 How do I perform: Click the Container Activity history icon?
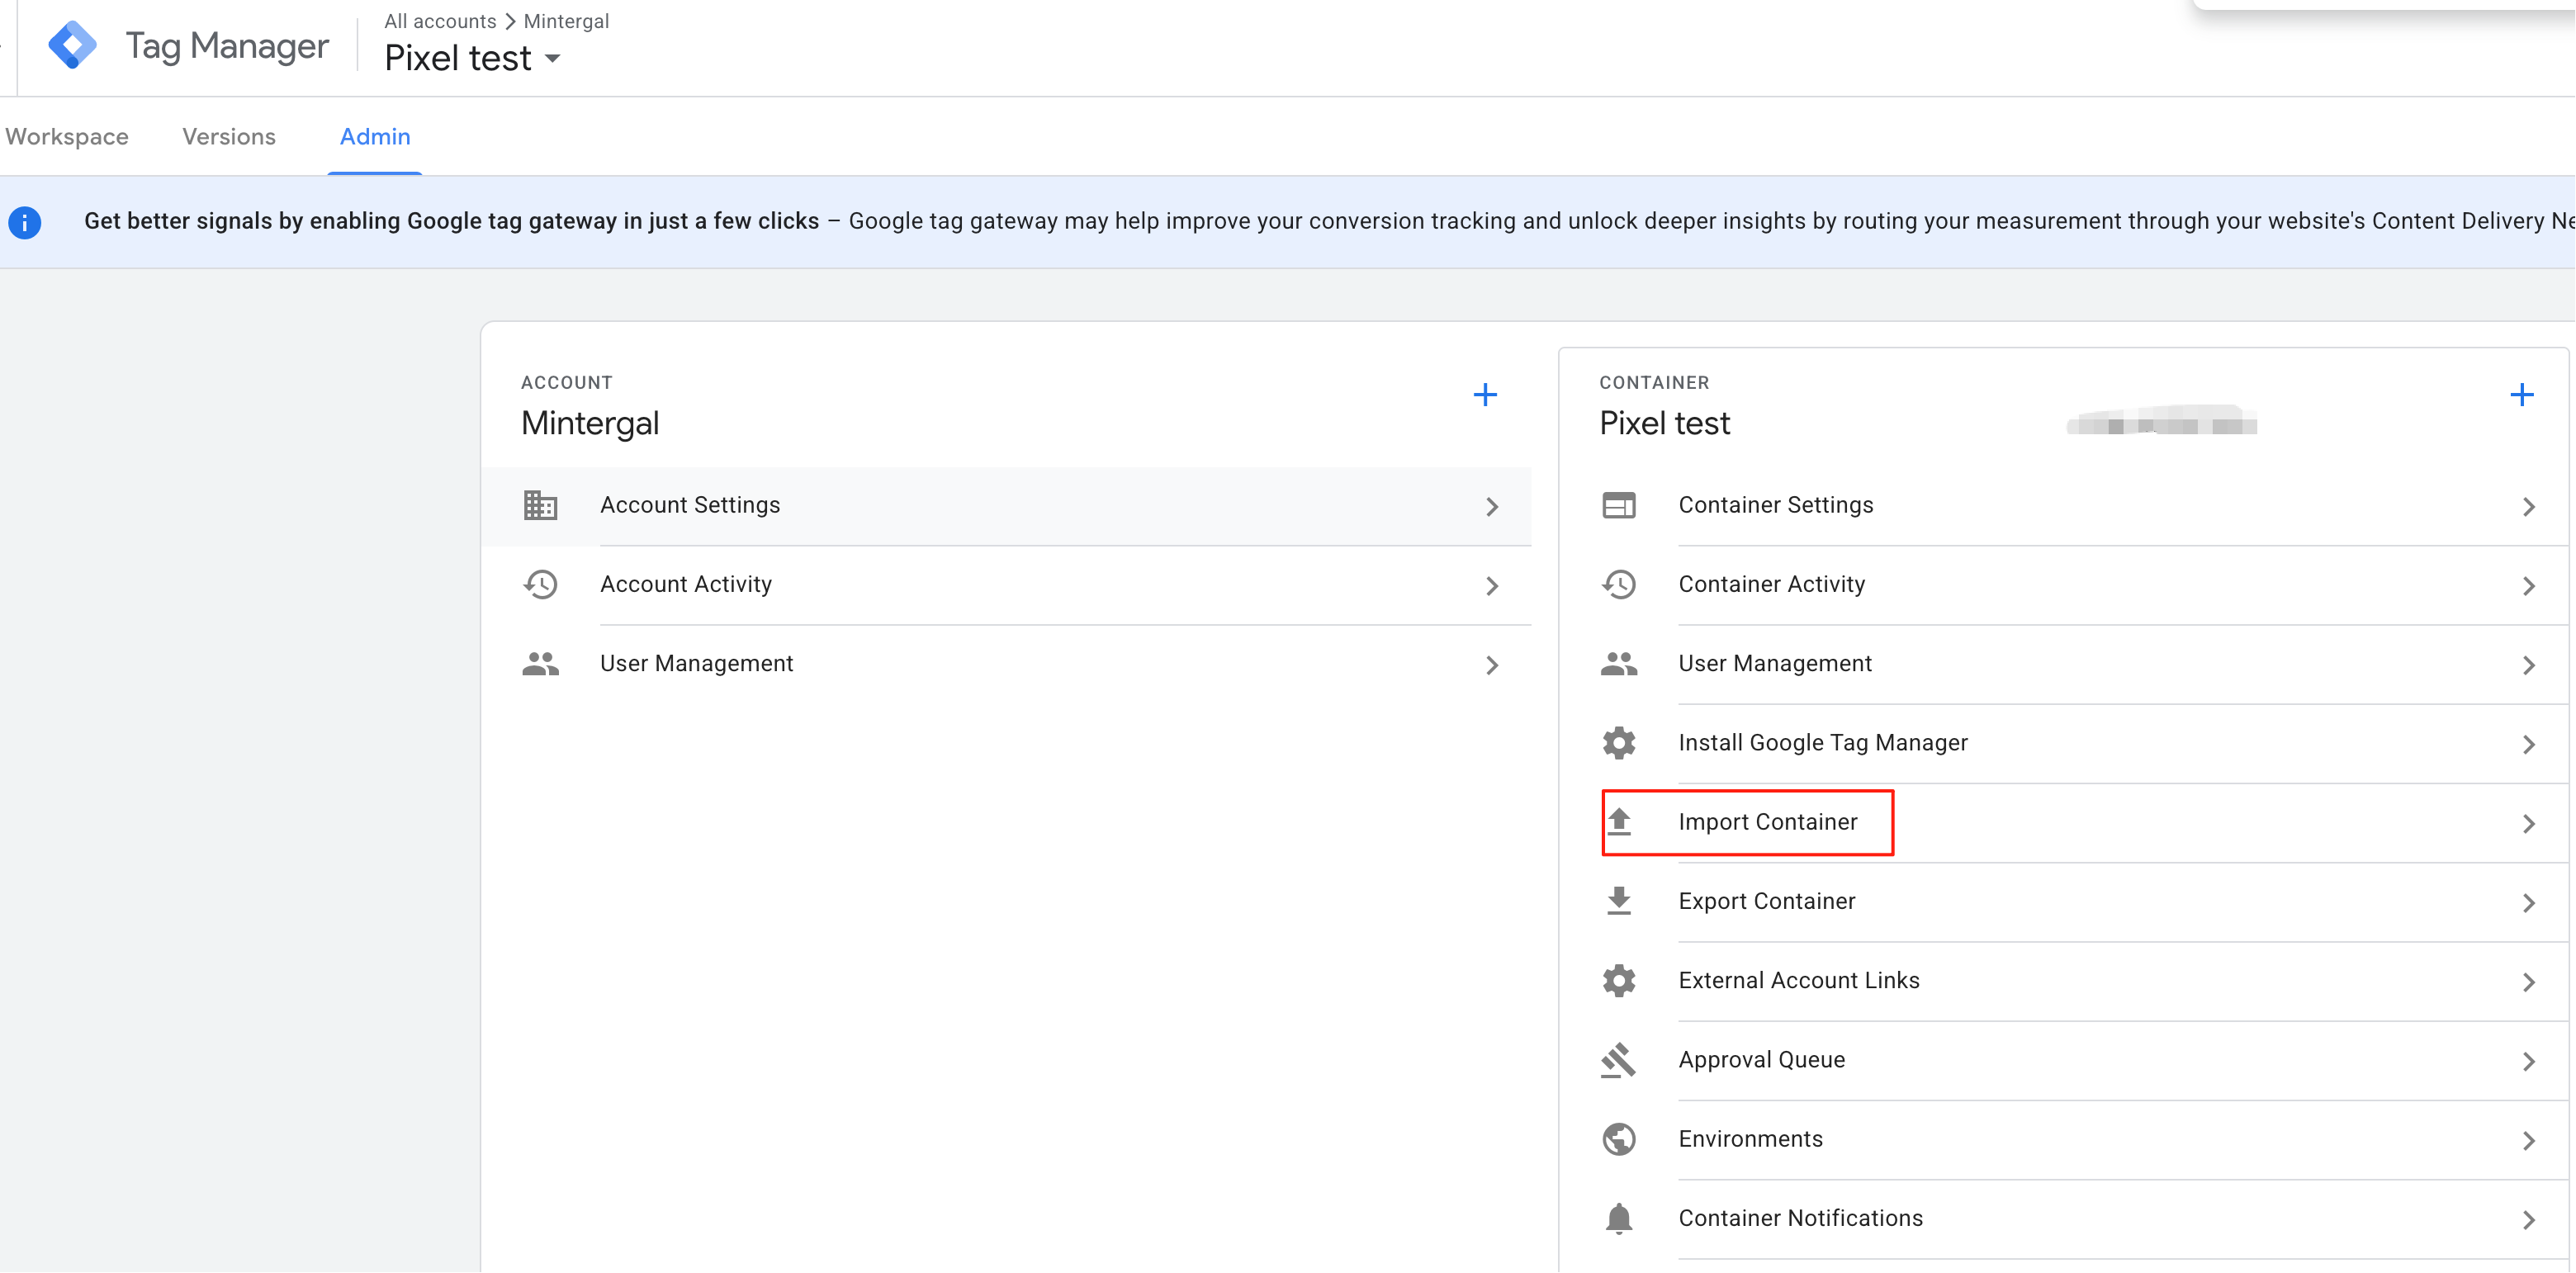coord(1619,584)
